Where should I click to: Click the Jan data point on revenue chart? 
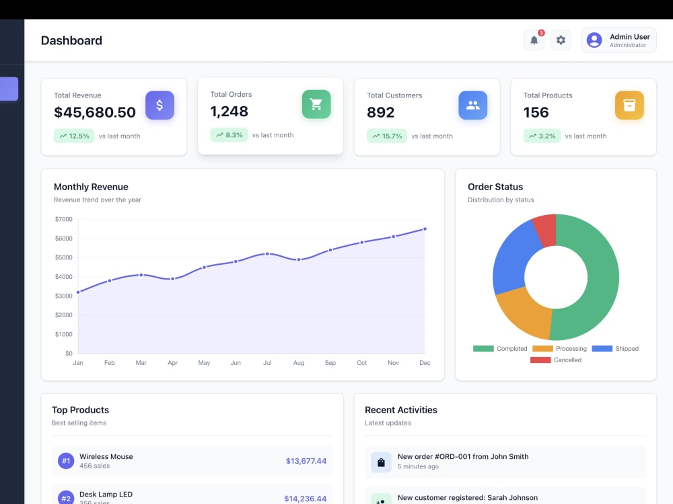point(78,292)
